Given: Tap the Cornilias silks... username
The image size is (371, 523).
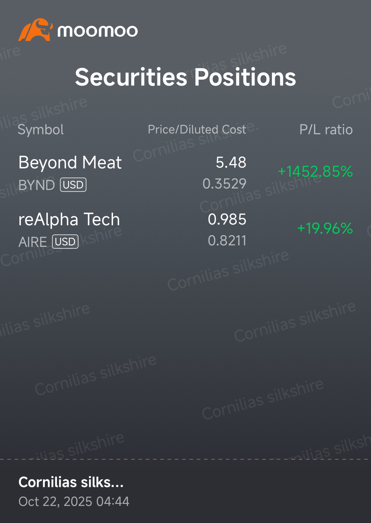Looking at the screenshot, I should tap(71, 482).
